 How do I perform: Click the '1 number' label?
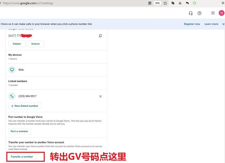coord(13,85)
